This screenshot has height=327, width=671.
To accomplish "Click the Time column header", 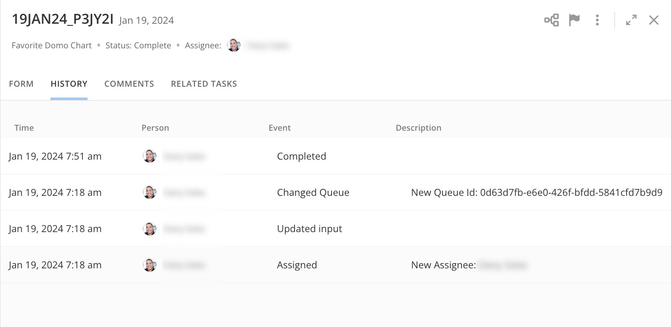I will pyautogui.click(x=24, y=128).
